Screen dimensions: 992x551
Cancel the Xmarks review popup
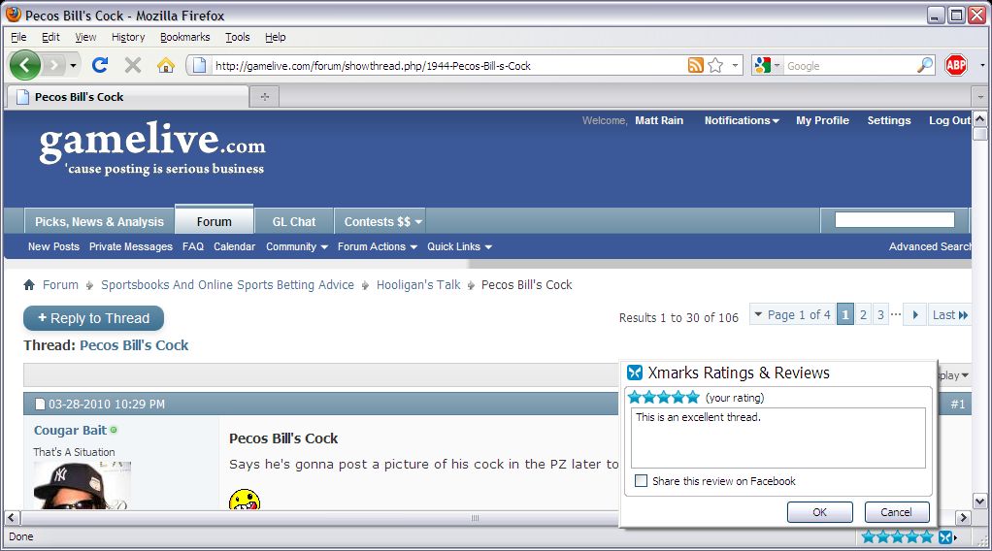click(x=897, y=512)
